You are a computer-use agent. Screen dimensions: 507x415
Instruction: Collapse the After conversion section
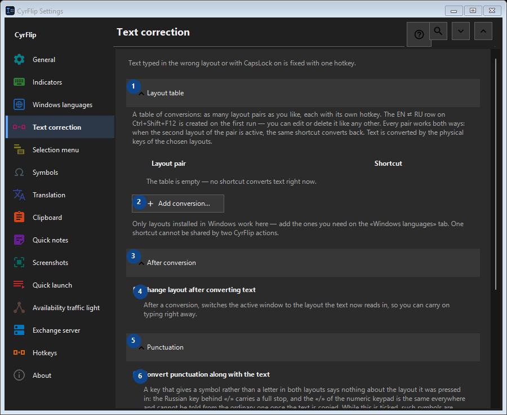[x=303, y=263]
